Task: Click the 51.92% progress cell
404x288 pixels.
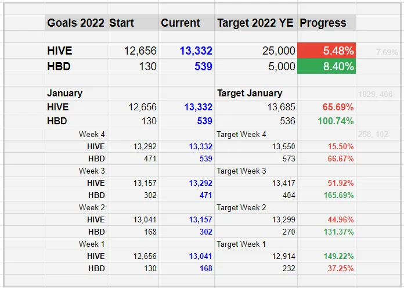Action: point(327,183)
